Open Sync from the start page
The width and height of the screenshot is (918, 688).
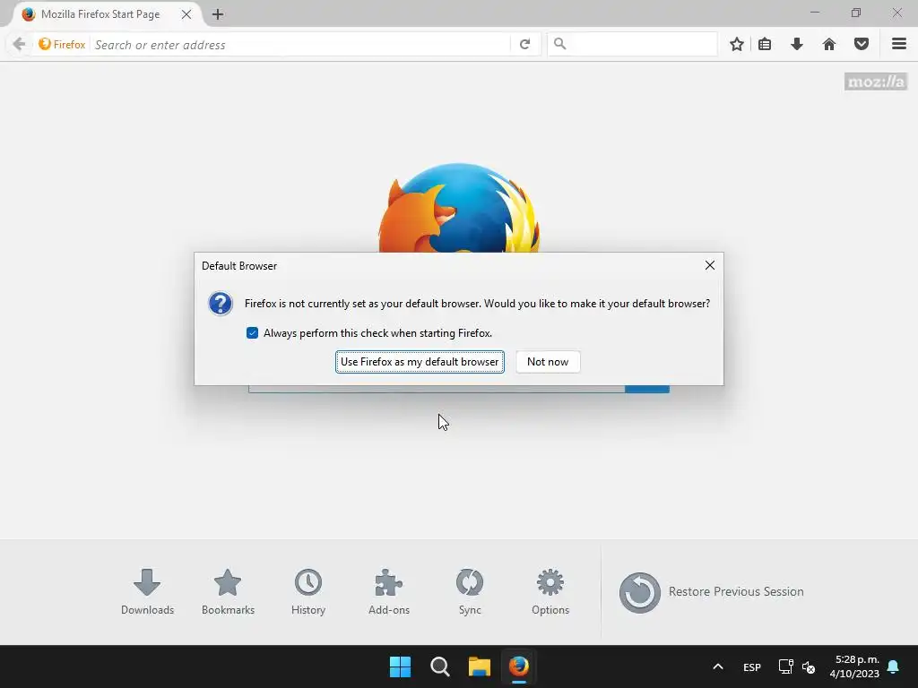pos(470,591)
